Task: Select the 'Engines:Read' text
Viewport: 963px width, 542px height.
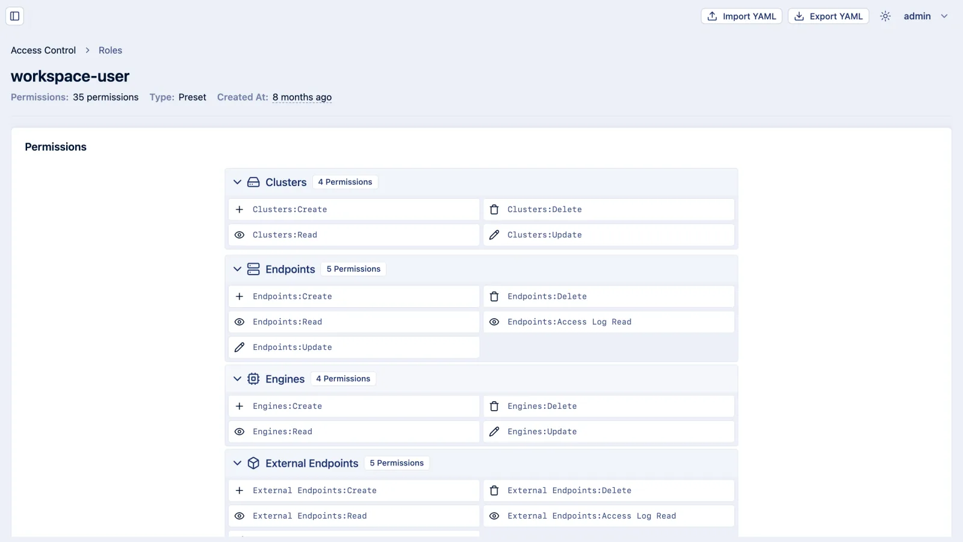Action: coord(282,432)
